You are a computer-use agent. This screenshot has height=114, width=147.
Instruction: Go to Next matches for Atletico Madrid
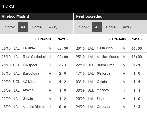(63, 39)
